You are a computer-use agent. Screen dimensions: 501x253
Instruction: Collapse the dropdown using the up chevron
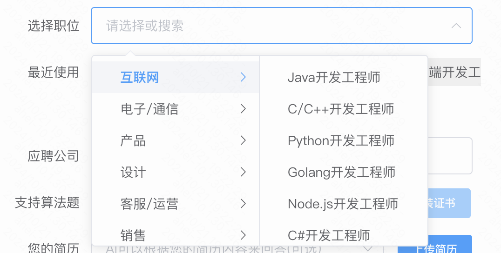pyautogui.click(x=456, y=26)
